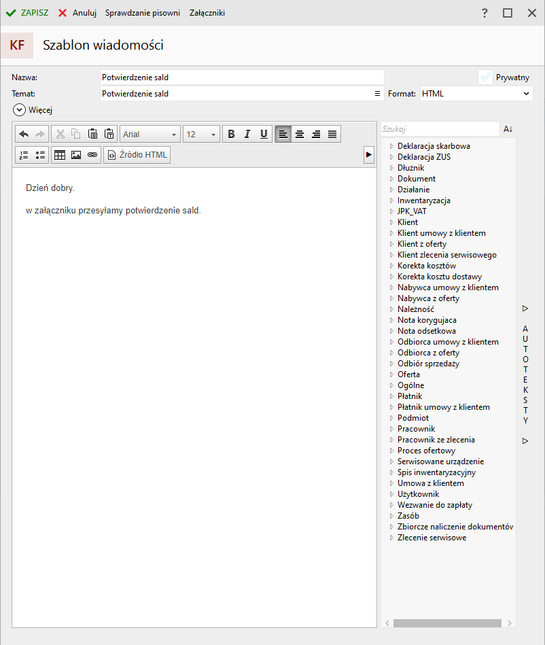Toggle bold formatting
The image size is (545, 645).
point(231,134)
